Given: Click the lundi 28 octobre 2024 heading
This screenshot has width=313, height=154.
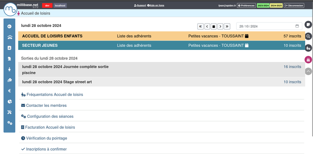Looking at the screenshot, I should tap(41, 26).
